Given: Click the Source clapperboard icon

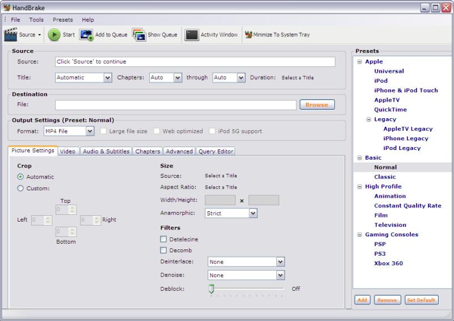Looking at the screenshot, I should (10, 35).
